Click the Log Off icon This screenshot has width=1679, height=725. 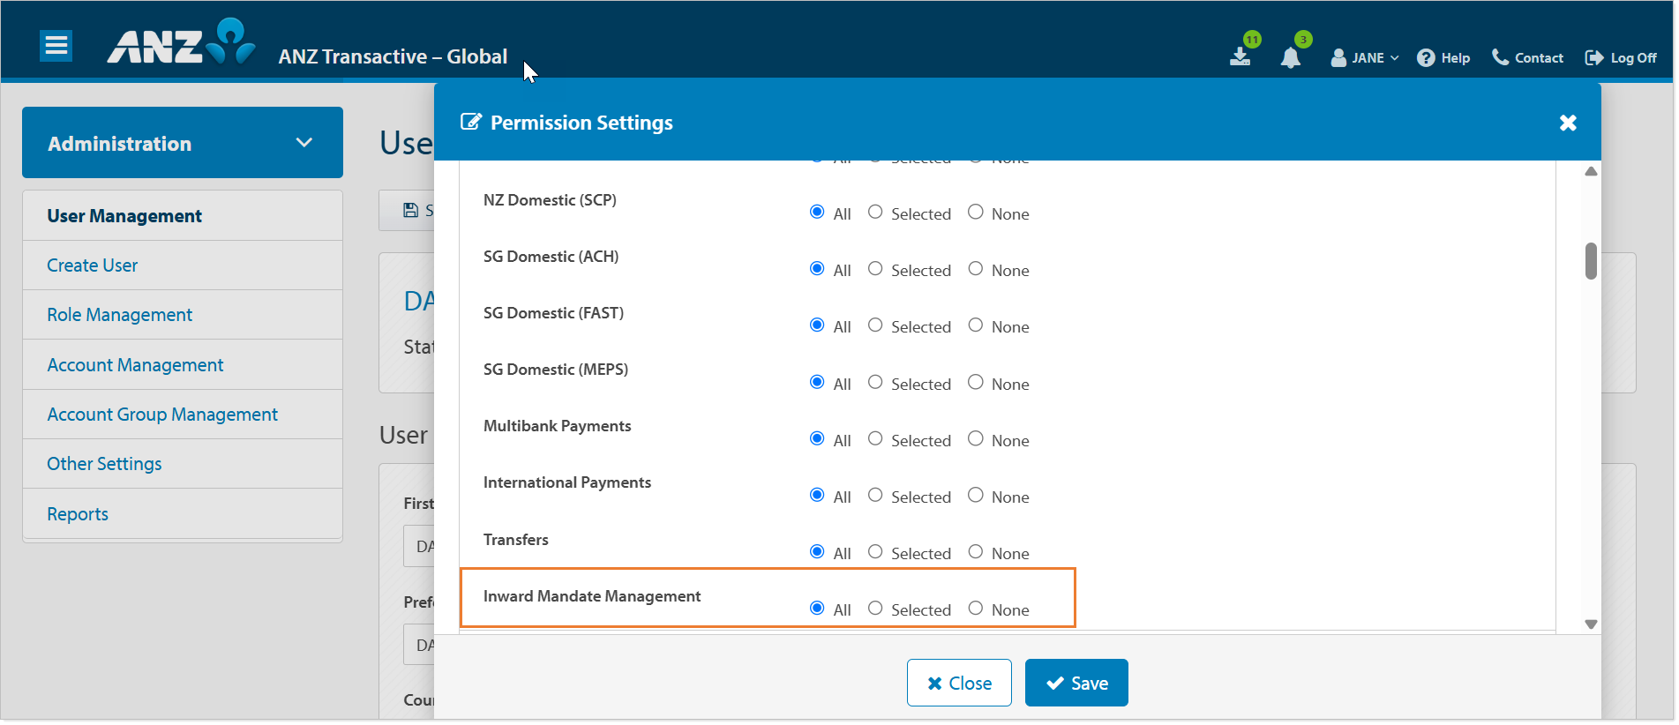pos(1593,58)
